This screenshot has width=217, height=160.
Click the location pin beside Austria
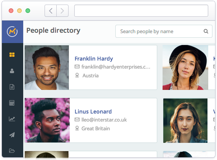[77, 75]
